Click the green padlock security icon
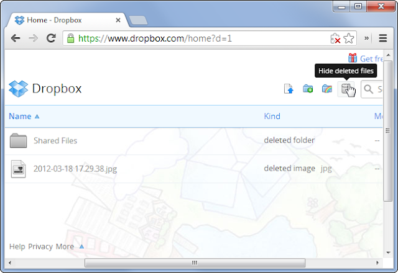The width and height of the screenshot is (398, 273). coord(70,38)
